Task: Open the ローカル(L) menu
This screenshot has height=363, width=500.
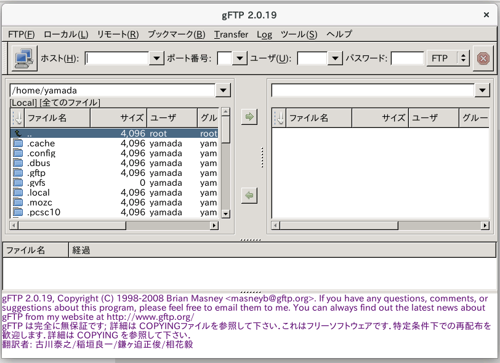Action: (66, 34)
